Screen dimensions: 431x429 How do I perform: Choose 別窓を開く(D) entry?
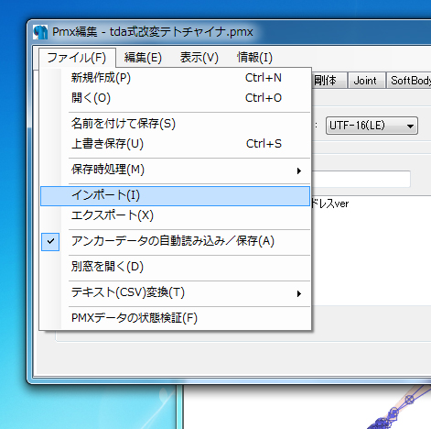(x=175, y=267)
